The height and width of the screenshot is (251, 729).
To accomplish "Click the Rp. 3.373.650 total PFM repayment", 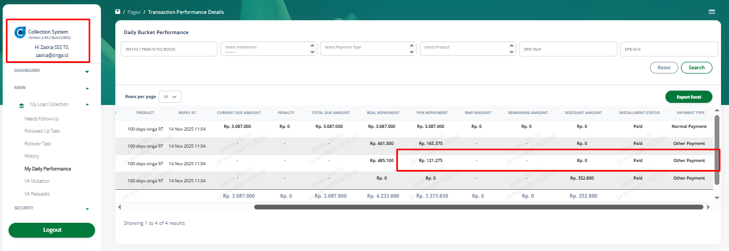I will (432, 196).
